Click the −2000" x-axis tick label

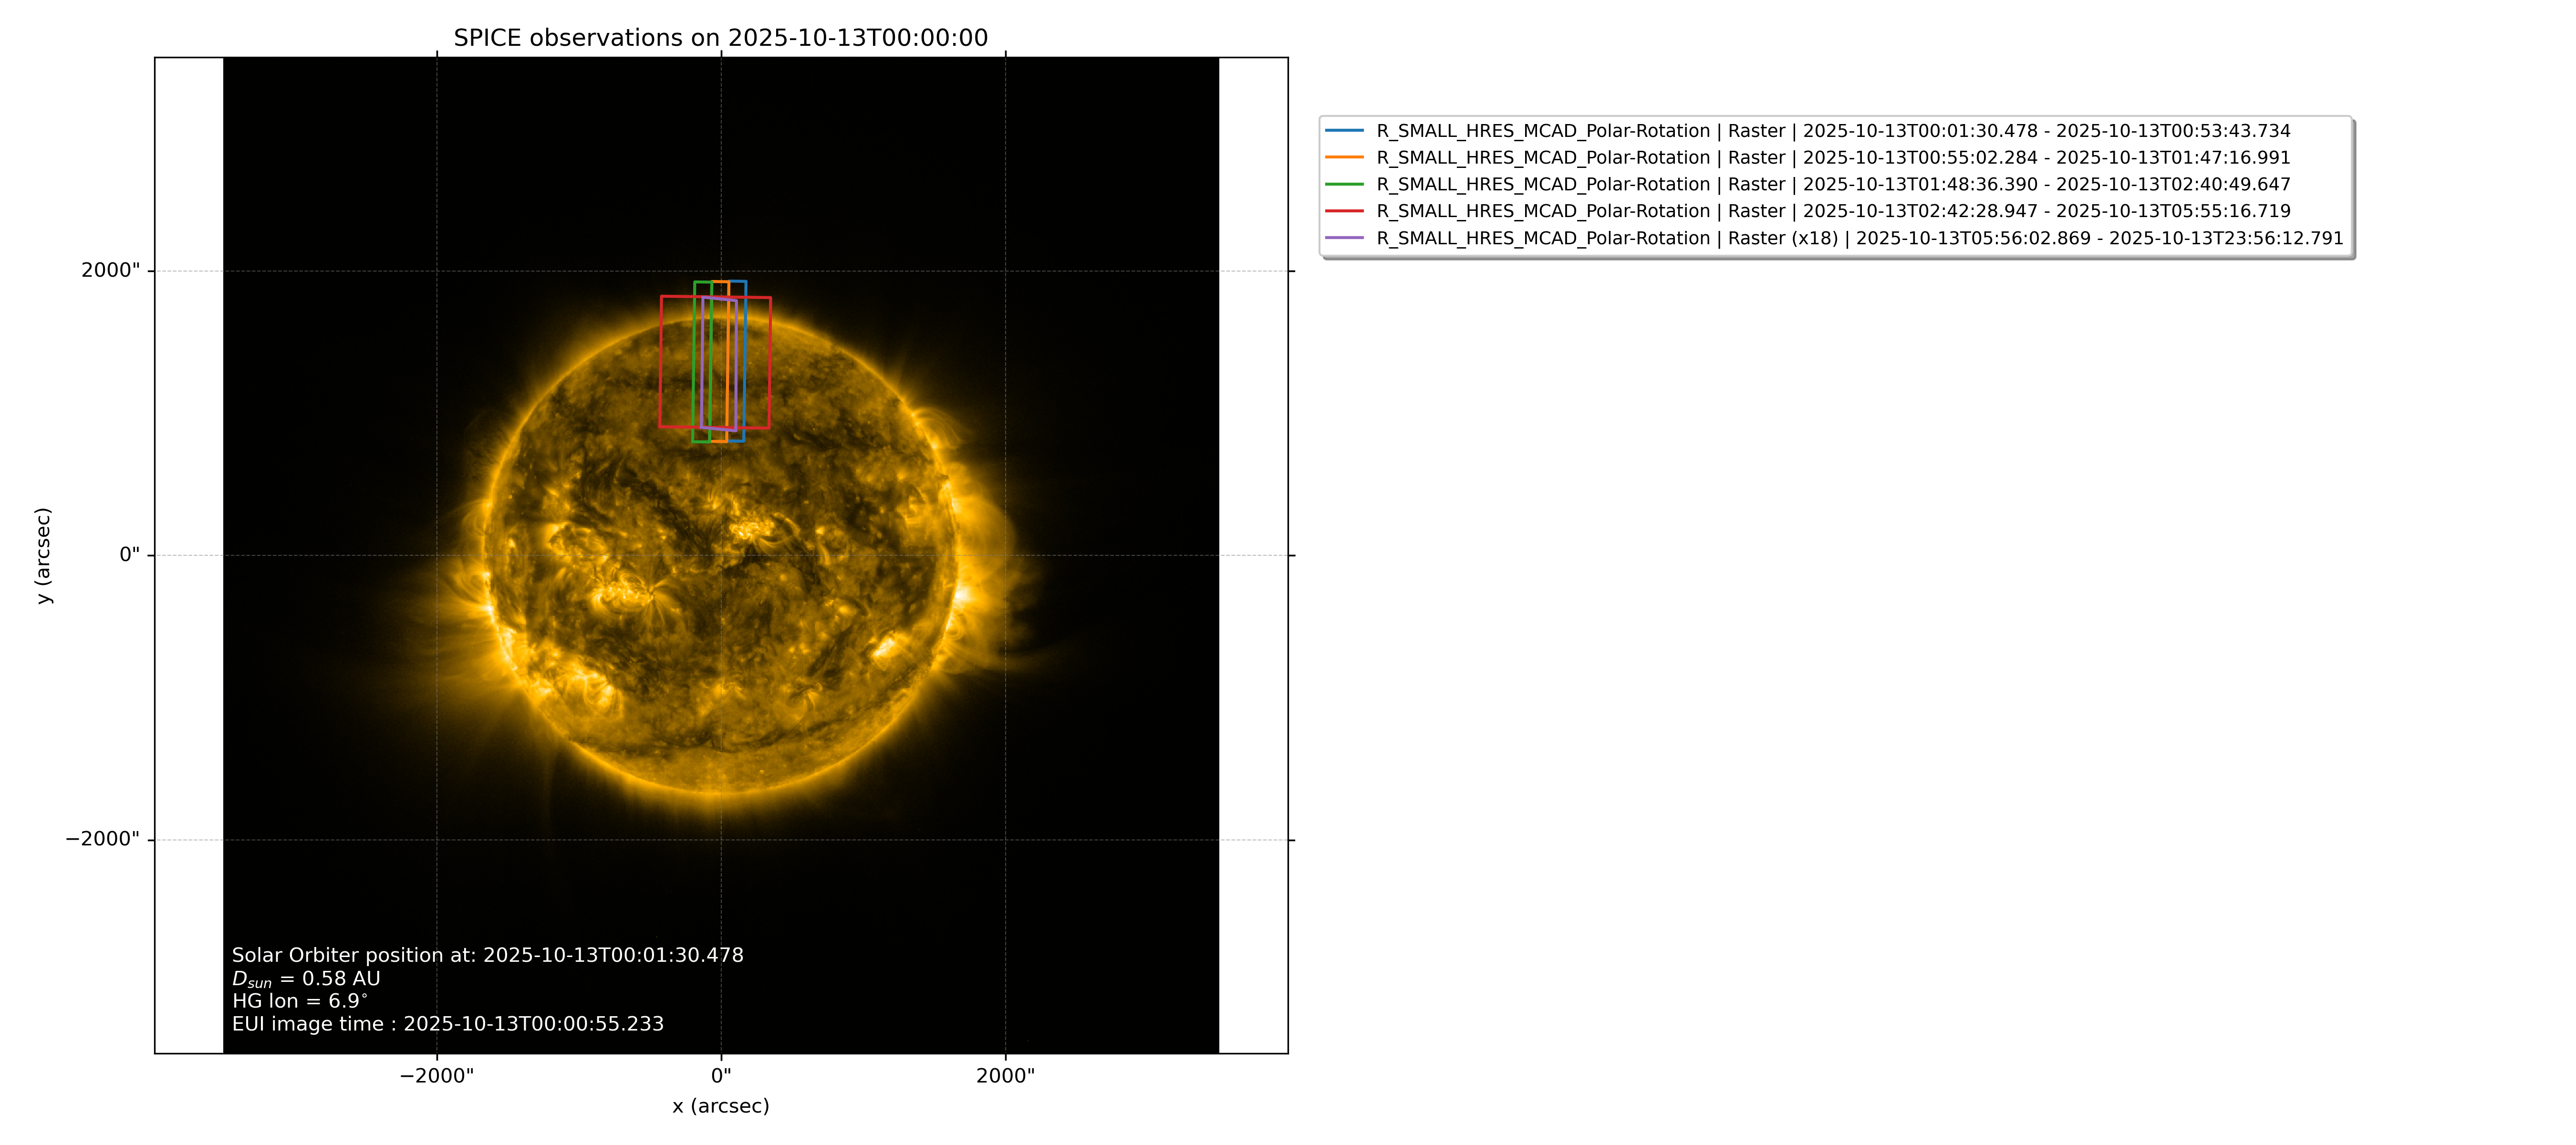pos(437,1076)
